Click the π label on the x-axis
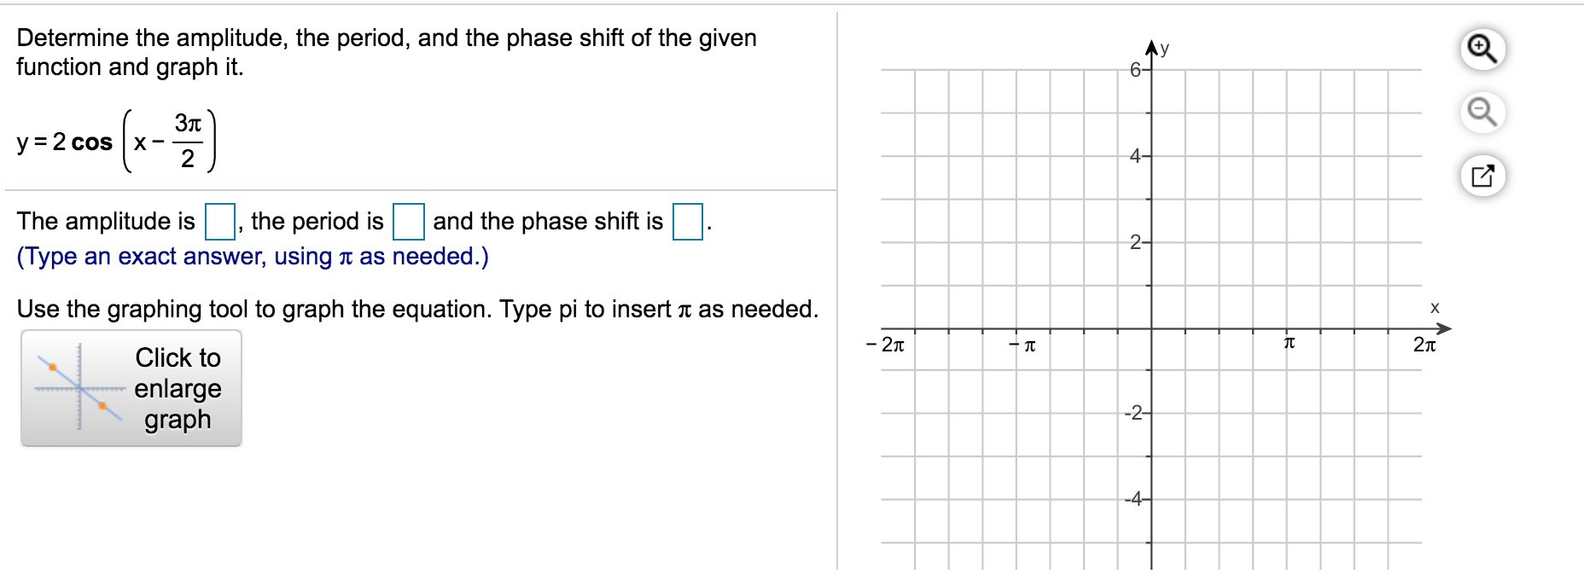 1290,343
